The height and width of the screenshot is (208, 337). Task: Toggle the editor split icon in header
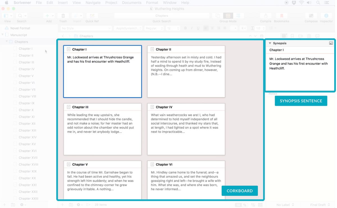tap(262, 36)
